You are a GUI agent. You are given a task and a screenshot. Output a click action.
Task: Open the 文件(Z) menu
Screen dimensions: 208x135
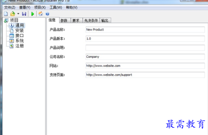point(10,7)
